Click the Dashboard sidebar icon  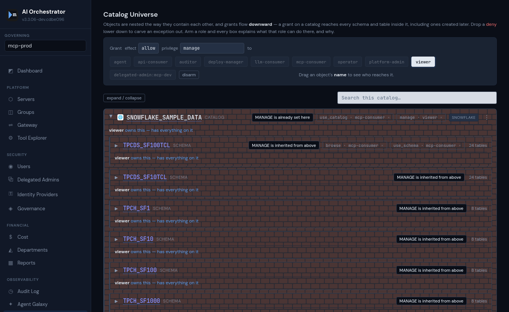pos(11,71)
